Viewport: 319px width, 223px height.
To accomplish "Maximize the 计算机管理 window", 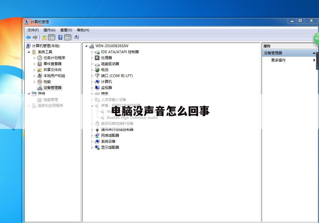I will click(x=300, y=21).
